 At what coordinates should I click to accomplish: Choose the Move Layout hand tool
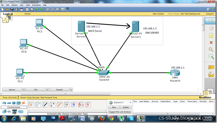click(211, 28)
